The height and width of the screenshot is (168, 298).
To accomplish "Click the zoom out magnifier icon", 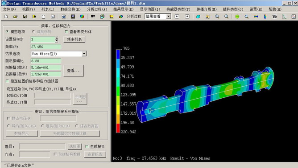I will (x=226, y=17).
